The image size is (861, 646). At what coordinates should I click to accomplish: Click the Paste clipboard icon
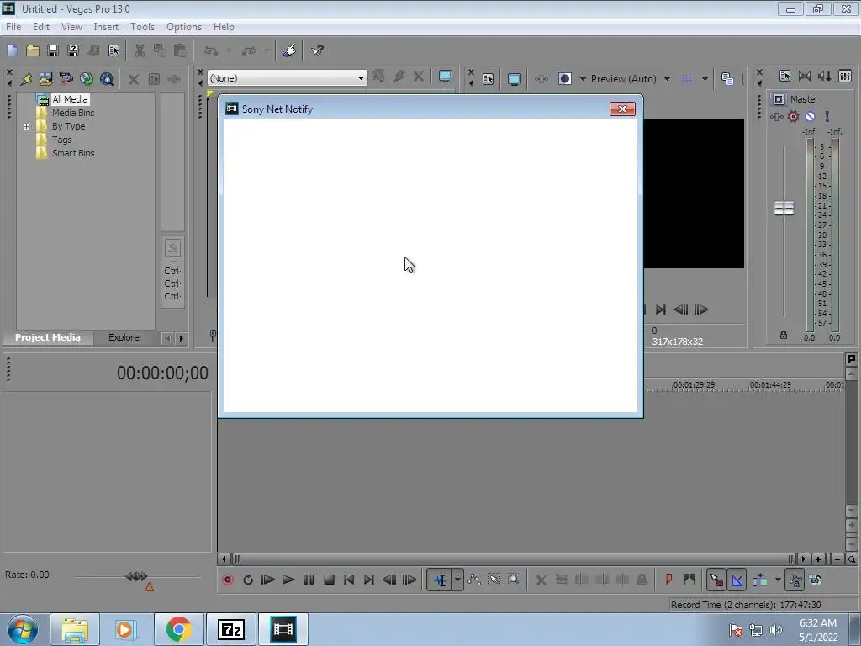point(180,50)
